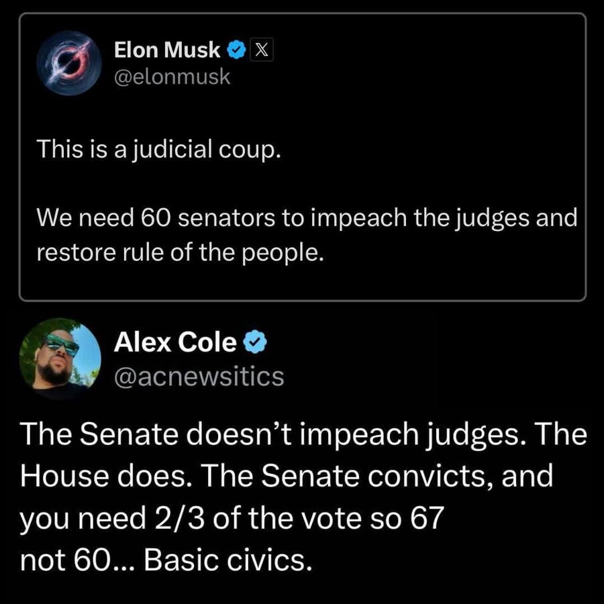This screenshot has height=604, width=604.
Task: Click the "not 60... Basic civics." line
Action: (166, 560)
